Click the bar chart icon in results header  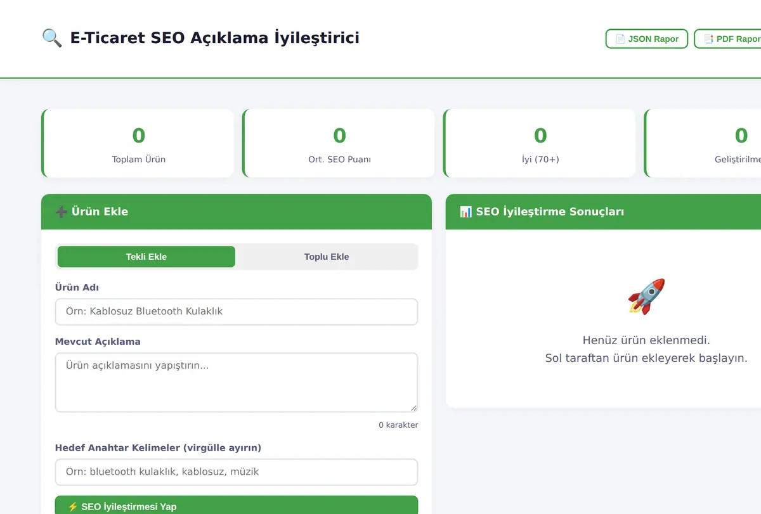[x=465, y=212]
